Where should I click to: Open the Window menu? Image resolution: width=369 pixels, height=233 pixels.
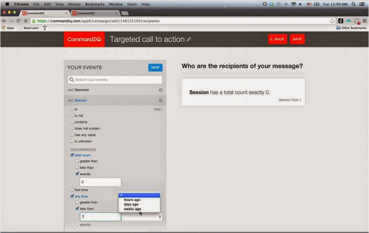point(116,4)
